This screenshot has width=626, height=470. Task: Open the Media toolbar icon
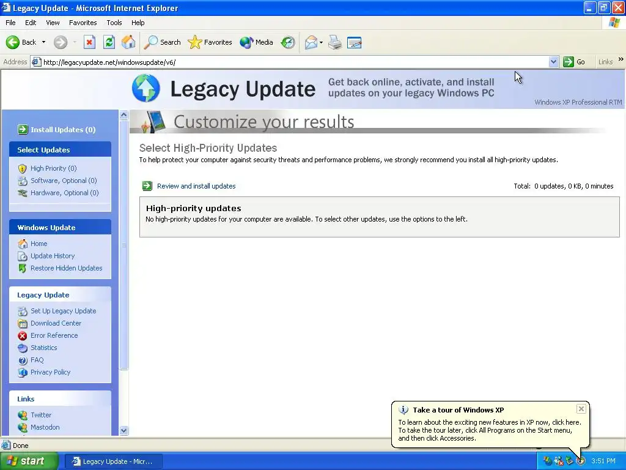coord(246,42)
